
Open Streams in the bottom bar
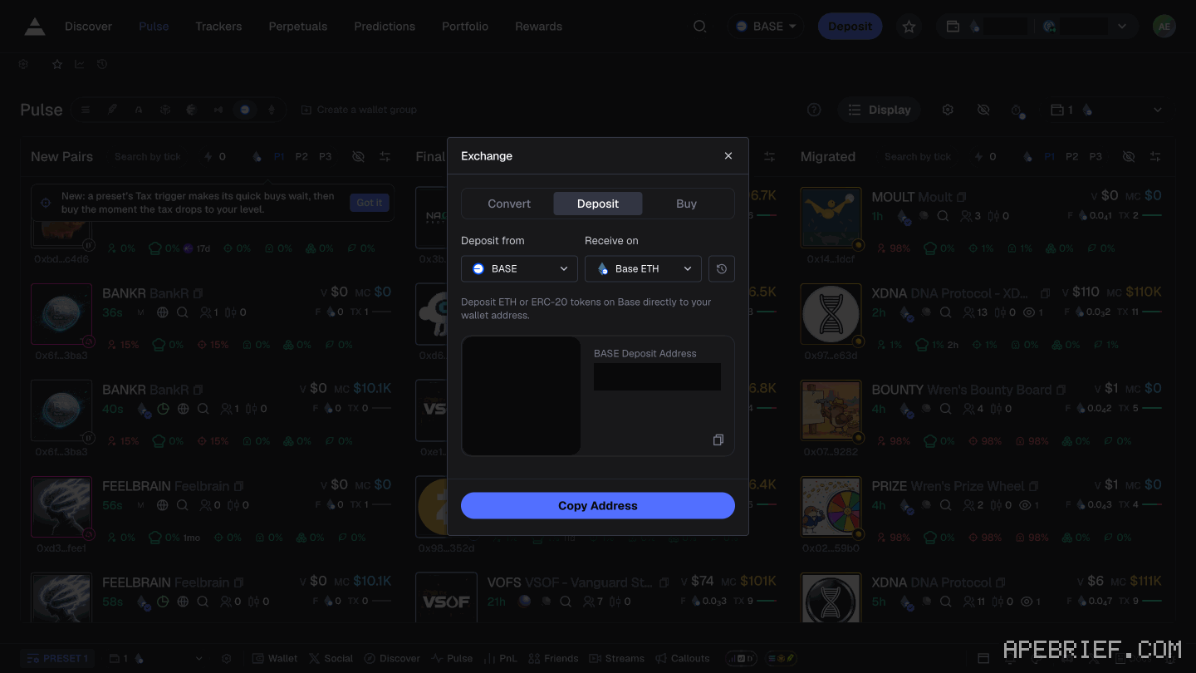[616, 658]
